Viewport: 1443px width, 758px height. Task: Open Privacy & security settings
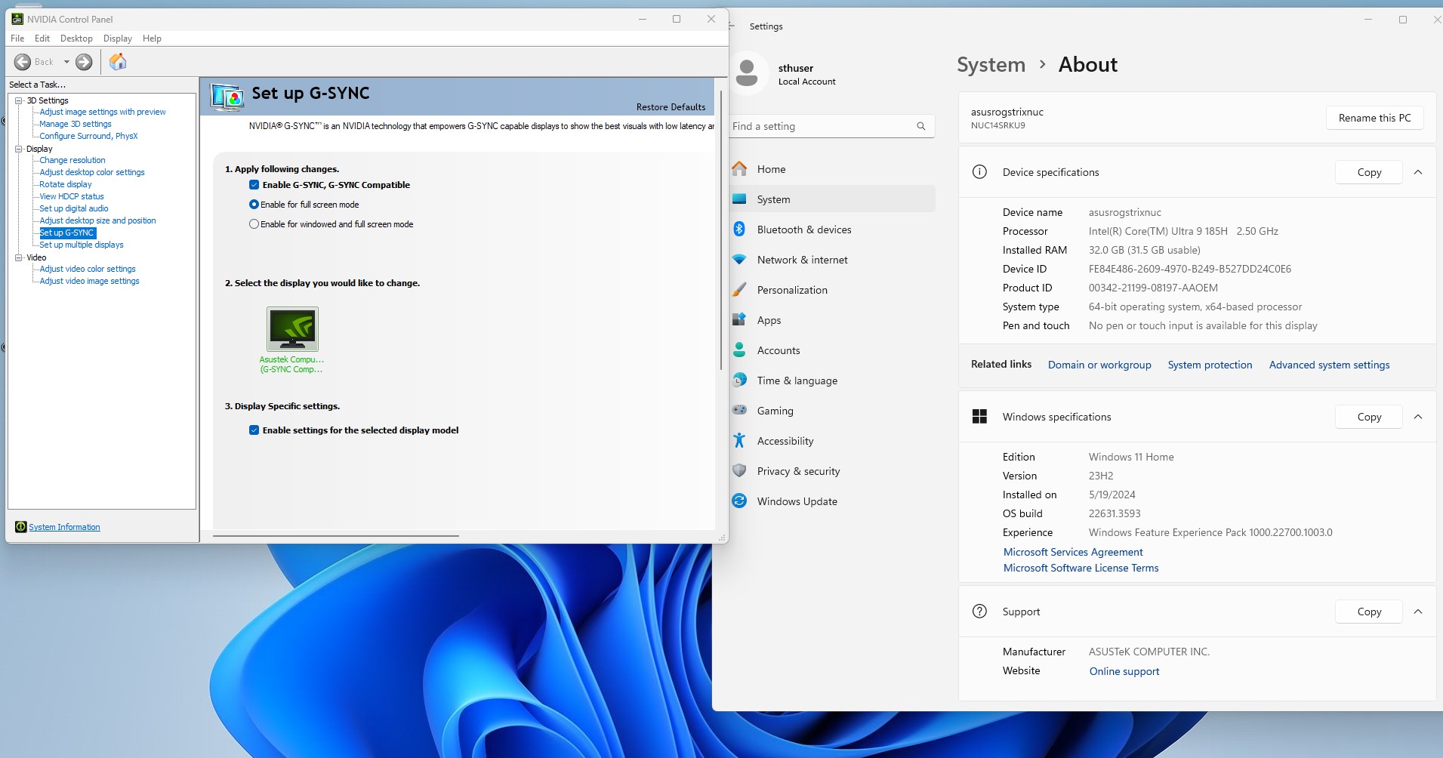[x=798, y=471]
